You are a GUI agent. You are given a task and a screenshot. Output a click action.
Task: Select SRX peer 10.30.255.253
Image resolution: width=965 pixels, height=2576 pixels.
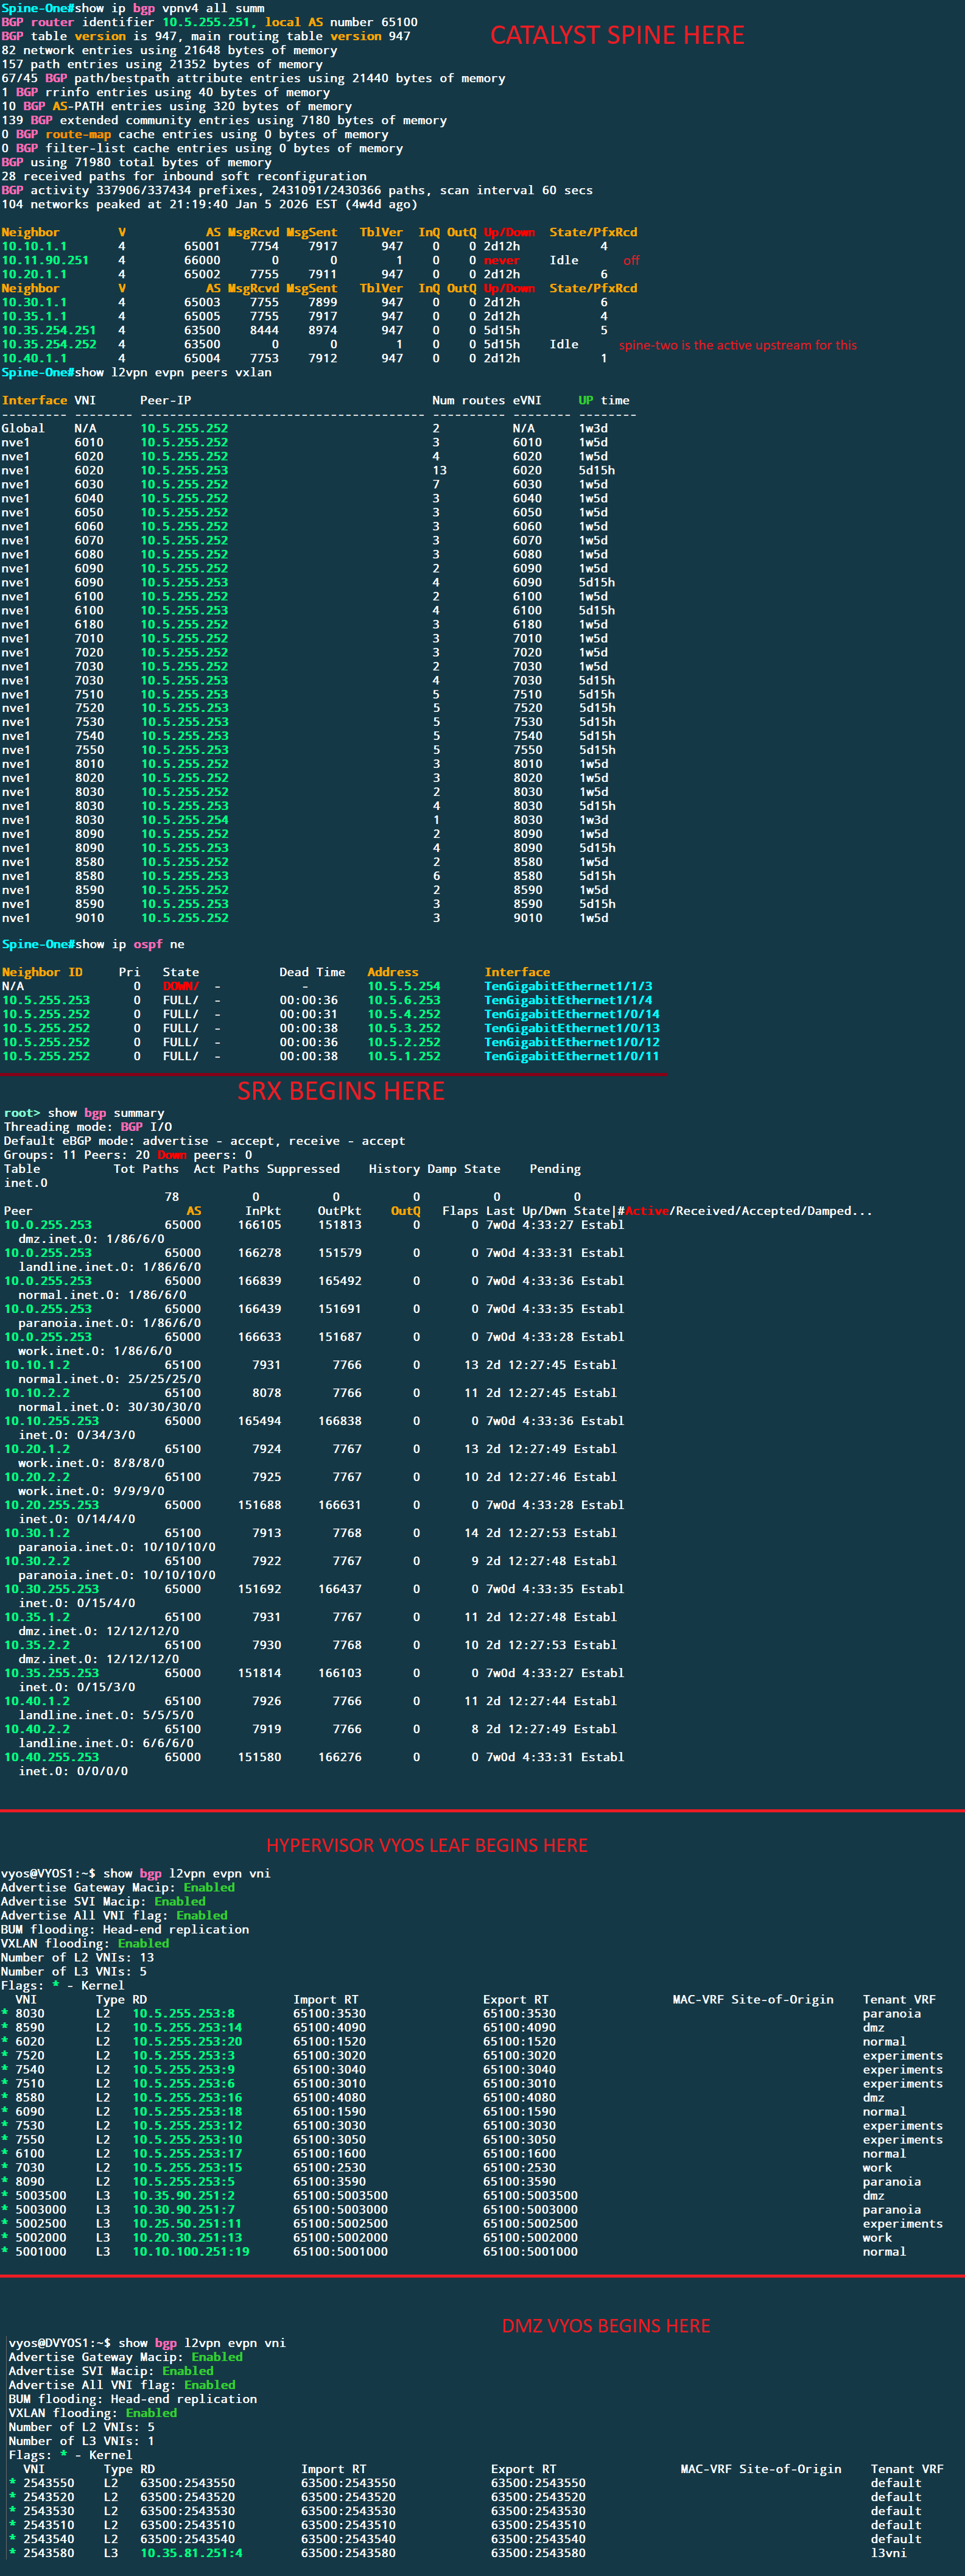[x=52, y=1589]
